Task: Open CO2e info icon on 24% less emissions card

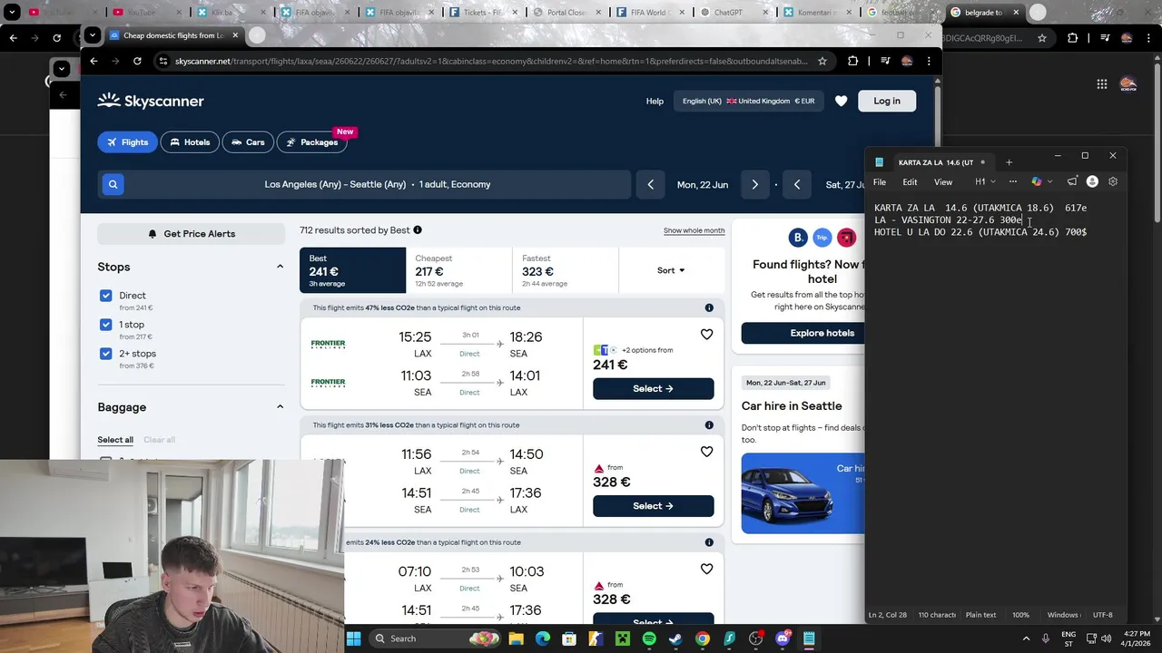Action: [x=709, y=542]
